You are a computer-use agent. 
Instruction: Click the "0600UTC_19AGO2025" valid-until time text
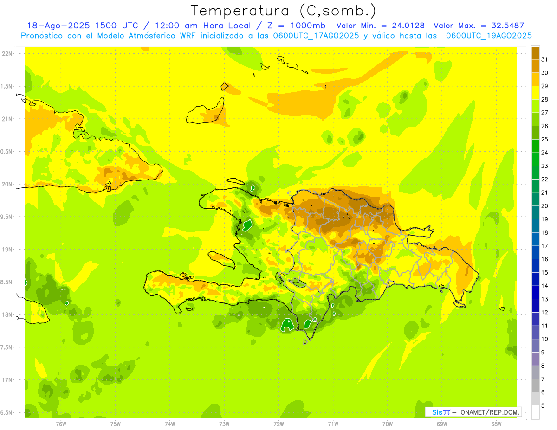point(489,36)
